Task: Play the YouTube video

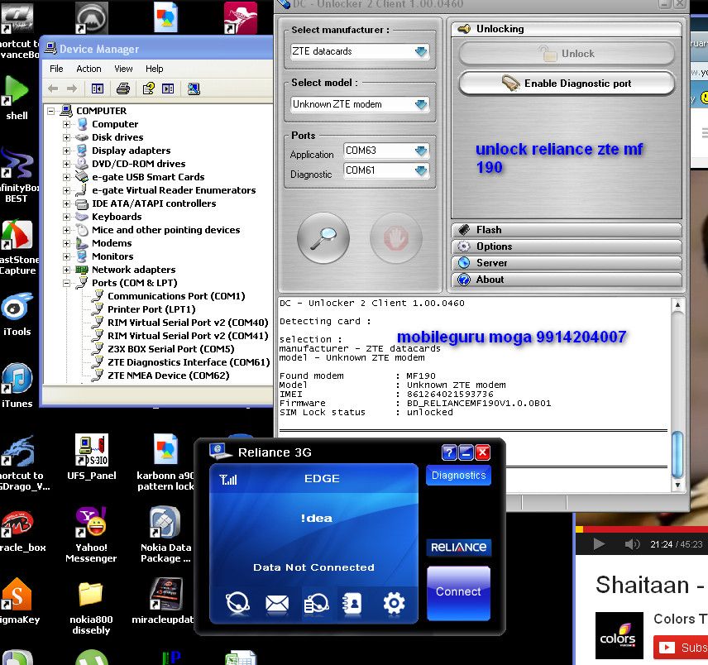Action: point(599,544)
